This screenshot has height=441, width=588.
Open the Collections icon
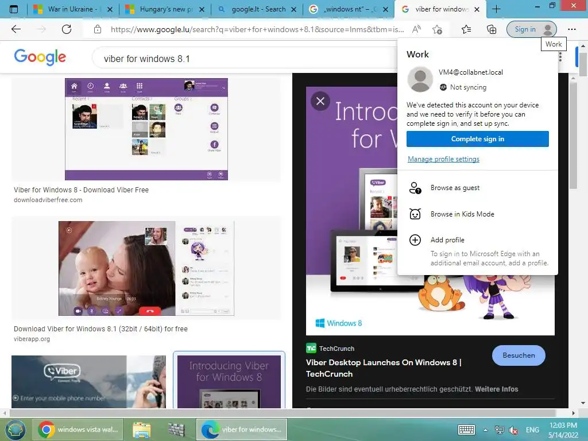(x=492, y=29)
